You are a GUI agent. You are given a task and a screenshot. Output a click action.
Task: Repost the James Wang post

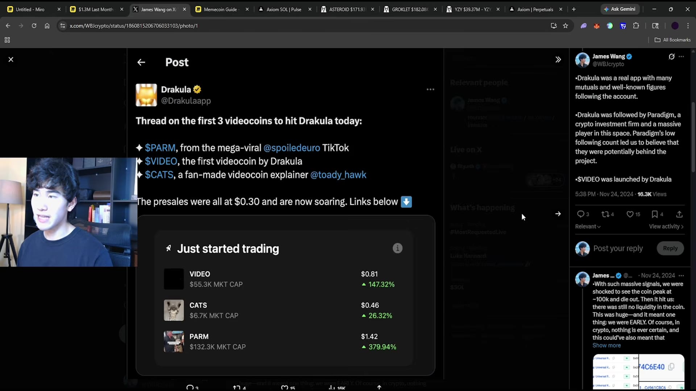pyautogui.click(x=608, y=214)
